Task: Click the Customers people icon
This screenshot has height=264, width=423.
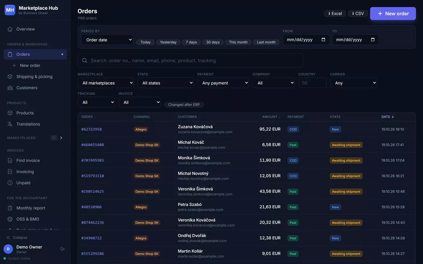Action: click(x=10, y=88)
